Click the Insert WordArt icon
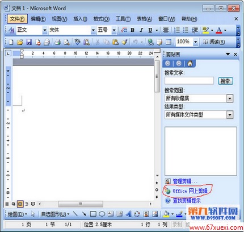The height and width of the screenshot is (232, 244). [x=129, y=214]
